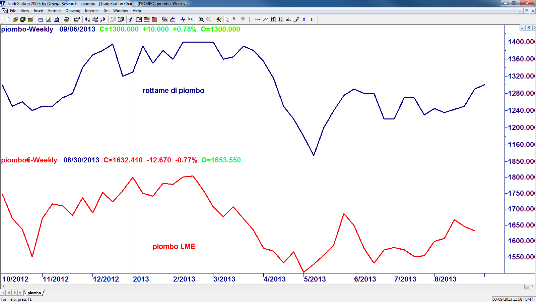536x302 pixels.
Task: Click the horizontal scrollbar left arrow
Action: (x=3, y=286)
